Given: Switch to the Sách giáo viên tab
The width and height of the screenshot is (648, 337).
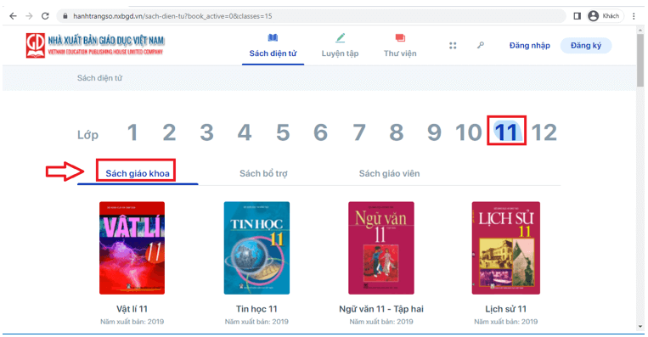Looking at the screenshot, I should 389,173.
